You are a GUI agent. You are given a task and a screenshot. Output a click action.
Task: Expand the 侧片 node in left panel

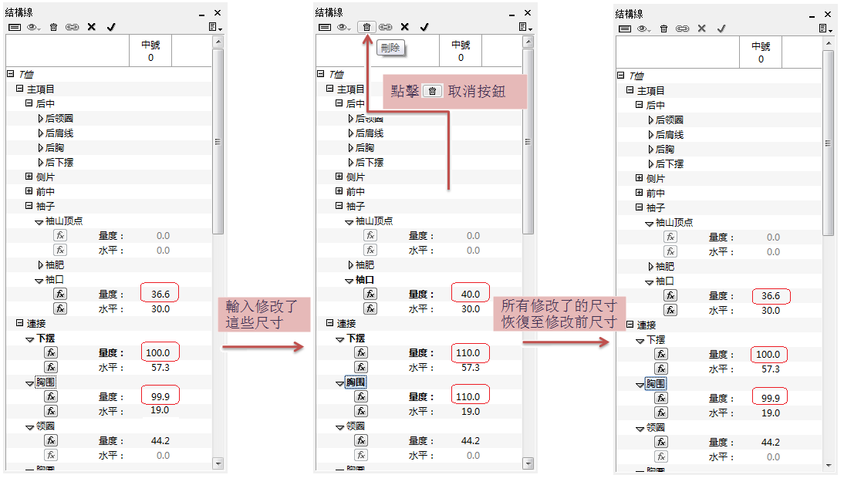[x=29, y=177]
